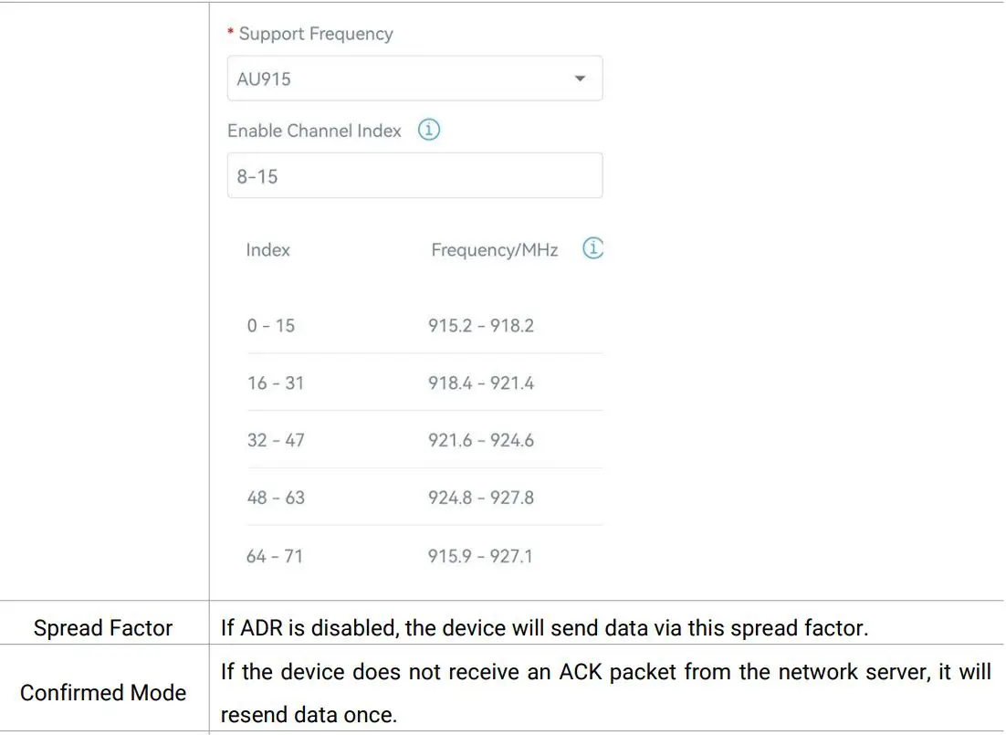This screenshot has height=735, width=1006.
Task: Select the index range 16 - 31
Action: pos(275,383)
